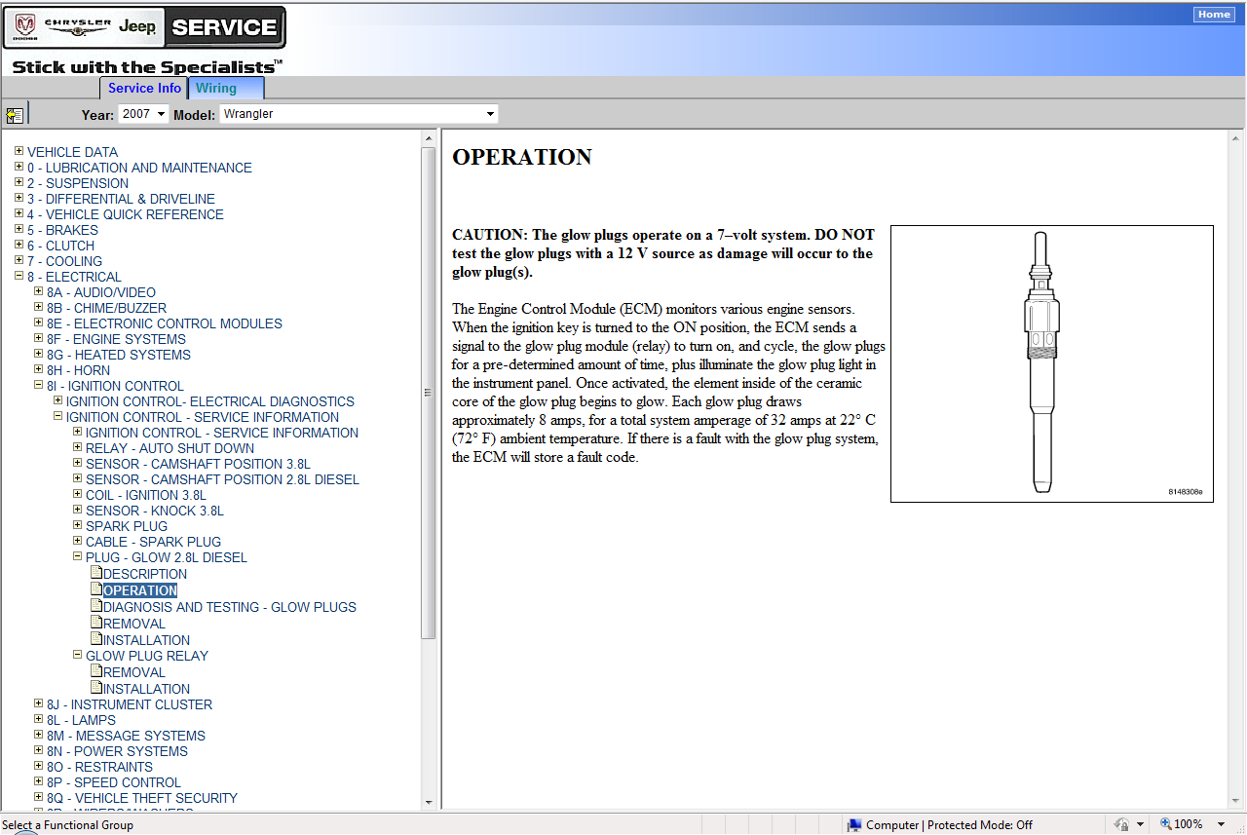Click the Computer zone icon in status bar
This screenshot has width=1247, height=835.
click(x=854, y=825)
